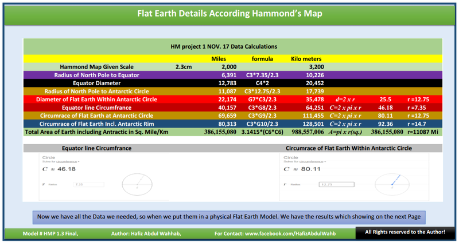Click the 'All Rights reserved to the Author!' box
Viewport: 459px width, 246px height.
pos(405,232)
